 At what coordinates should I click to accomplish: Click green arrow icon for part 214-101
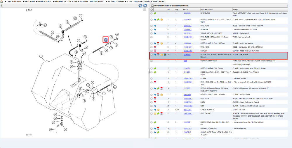pyautogui.click(x=155, y=68)
